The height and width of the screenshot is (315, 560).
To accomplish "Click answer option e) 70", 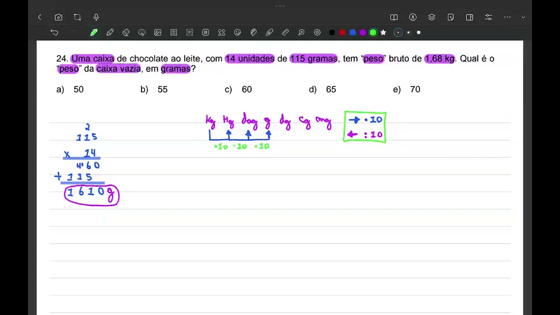I will pyautogui.click(x=406, y=89).
